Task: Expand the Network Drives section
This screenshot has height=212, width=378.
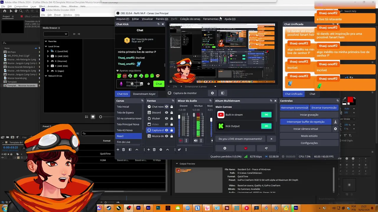Action: pos(46,76)
